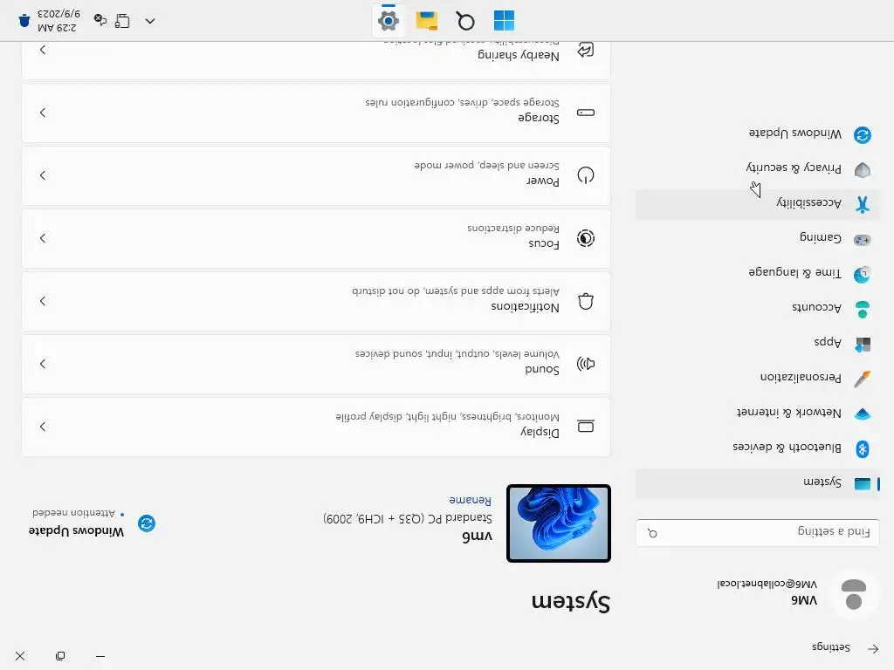
Task: Click the Focus circle icon
Action: [586, 238]
